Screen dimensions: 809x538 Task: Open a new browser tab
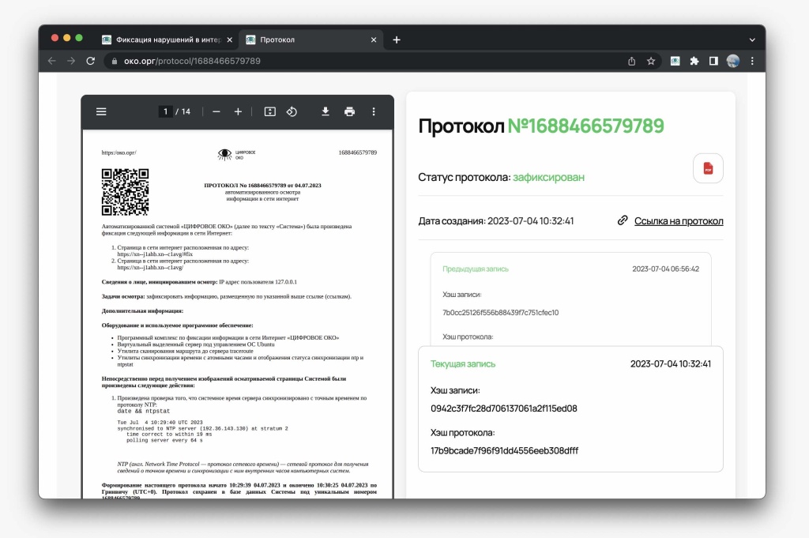click(397, 40)
